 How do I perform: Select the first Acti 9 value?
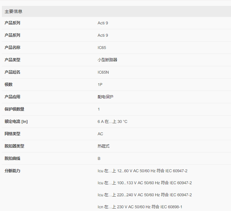pos(103,23)
